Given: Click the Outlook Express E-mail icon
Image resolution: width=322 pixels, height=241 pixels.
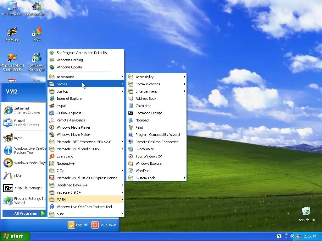Looking at the screenshot, I should tap(8, 123).
